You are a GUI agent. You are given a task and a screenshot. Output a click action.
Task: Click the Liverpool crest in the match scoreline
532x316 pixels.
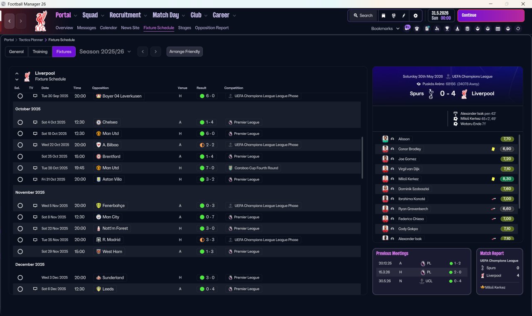[464, 94]
